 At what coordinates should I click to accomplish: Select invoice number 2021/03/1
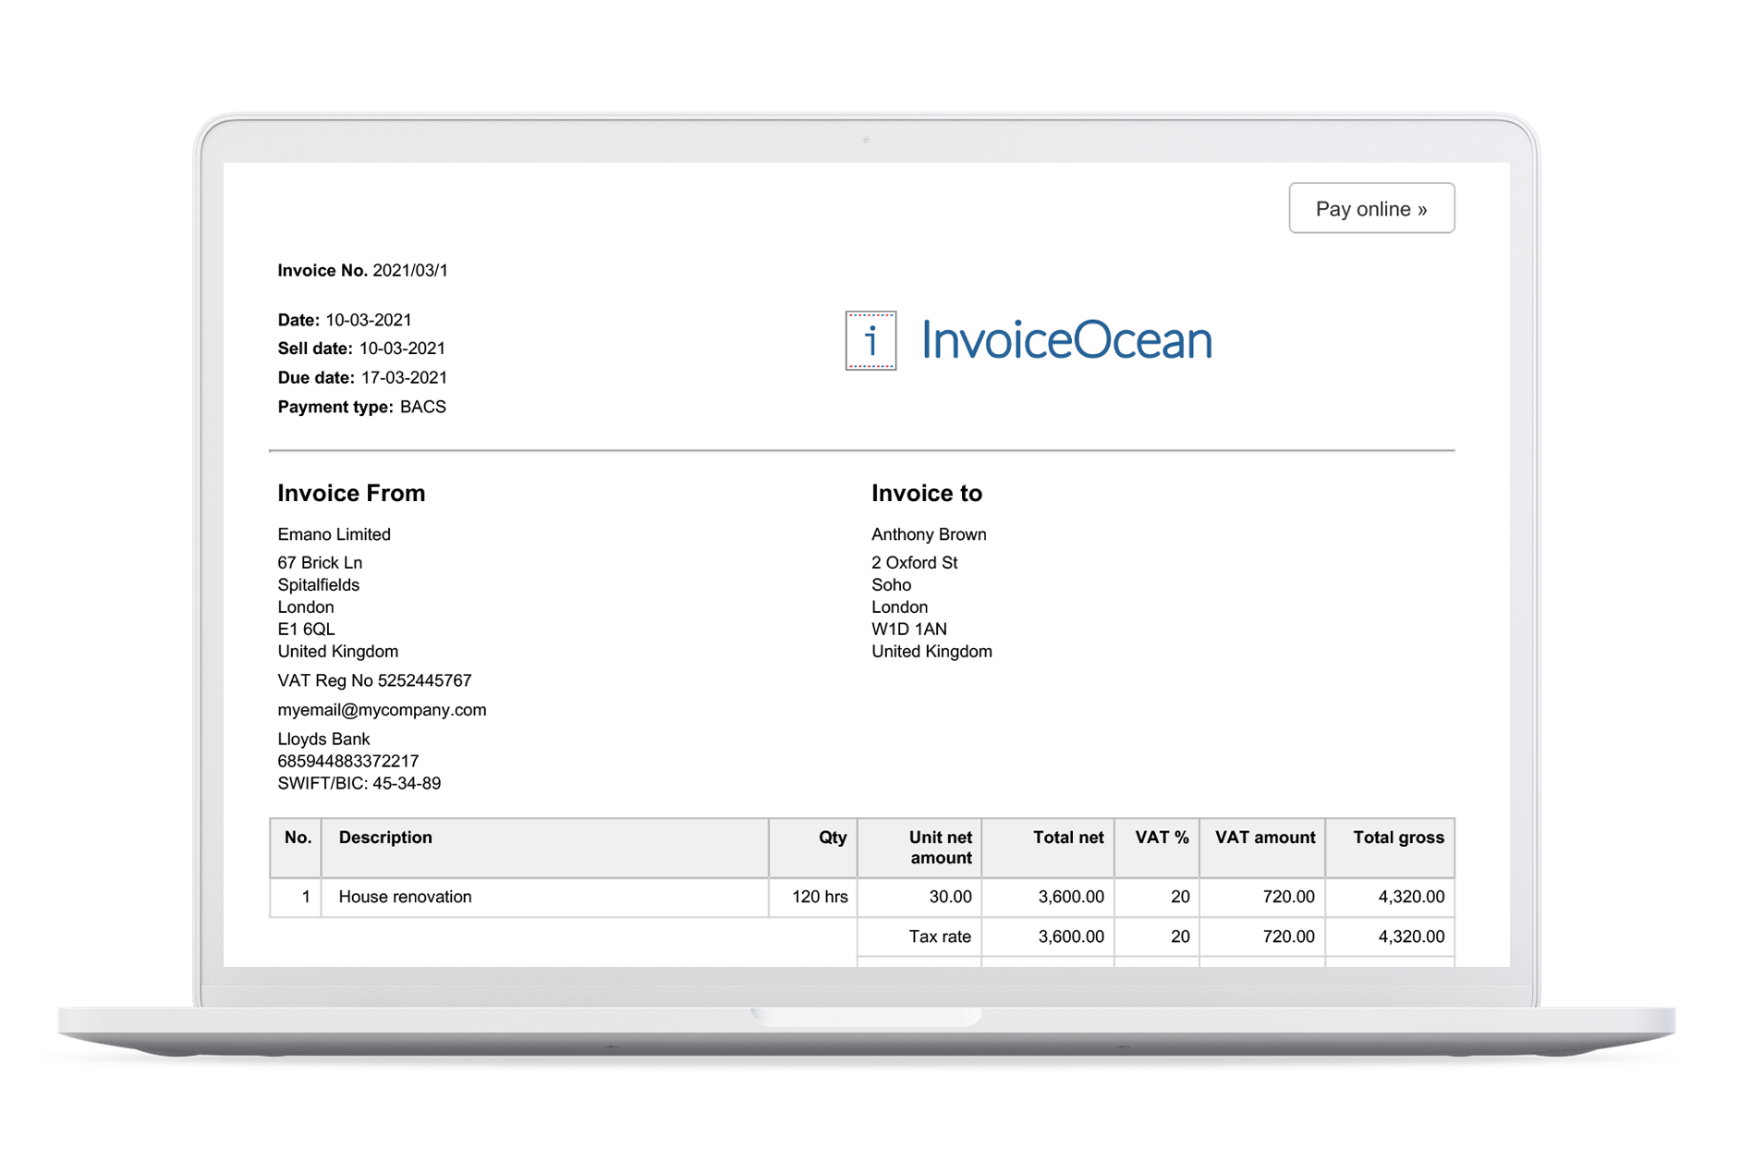point(409,271)
